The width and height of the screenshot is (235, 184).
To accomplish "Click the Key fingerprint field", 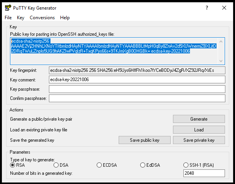I will [137, 70].
